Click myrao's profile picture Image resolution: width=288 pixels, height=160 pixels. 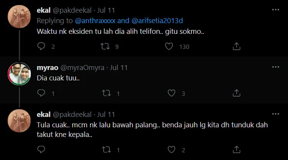[19, 73]
